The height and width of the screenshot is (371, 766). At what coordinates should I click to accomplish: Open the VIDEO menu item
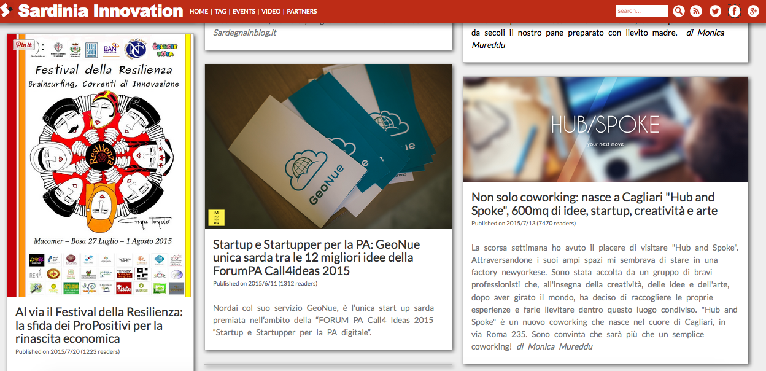[x=271, y=12]
